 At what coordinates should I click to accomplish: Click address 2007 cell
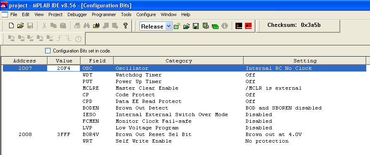point(25,68)
